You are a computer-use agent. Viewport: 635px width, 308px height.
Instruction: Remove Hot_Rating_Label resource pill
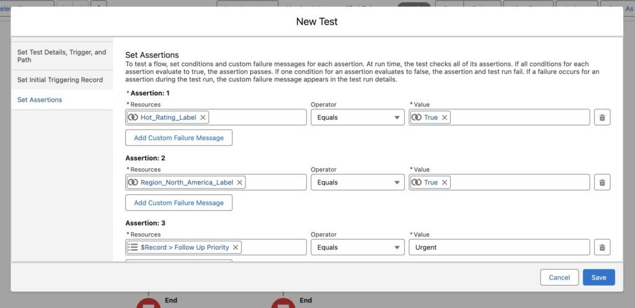(203, 117)
